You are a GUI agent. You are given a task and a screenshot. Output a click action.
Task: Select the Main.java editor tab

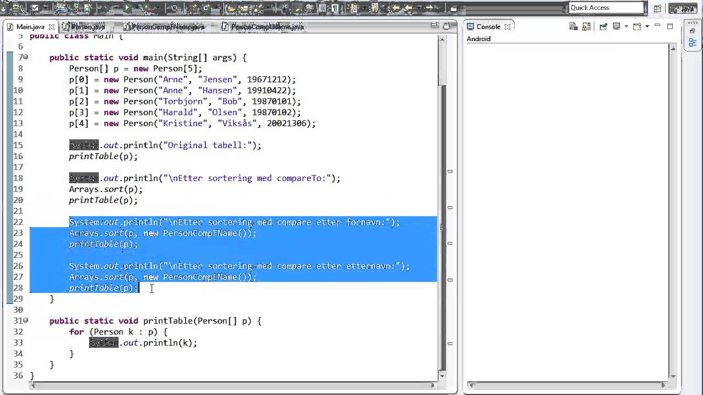pos(30,26)
